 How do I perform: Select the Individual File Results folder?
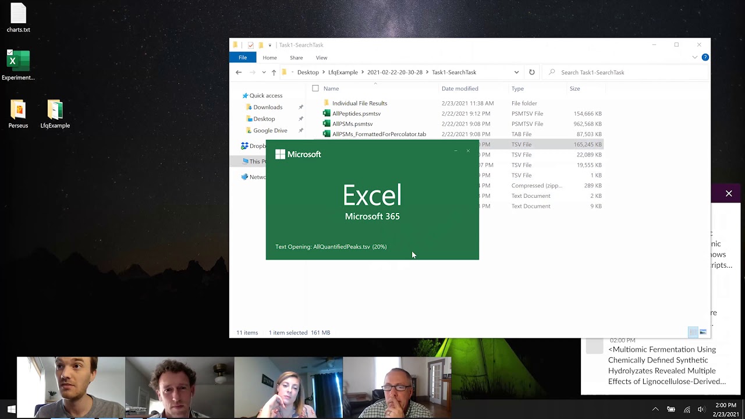(360, 103)
